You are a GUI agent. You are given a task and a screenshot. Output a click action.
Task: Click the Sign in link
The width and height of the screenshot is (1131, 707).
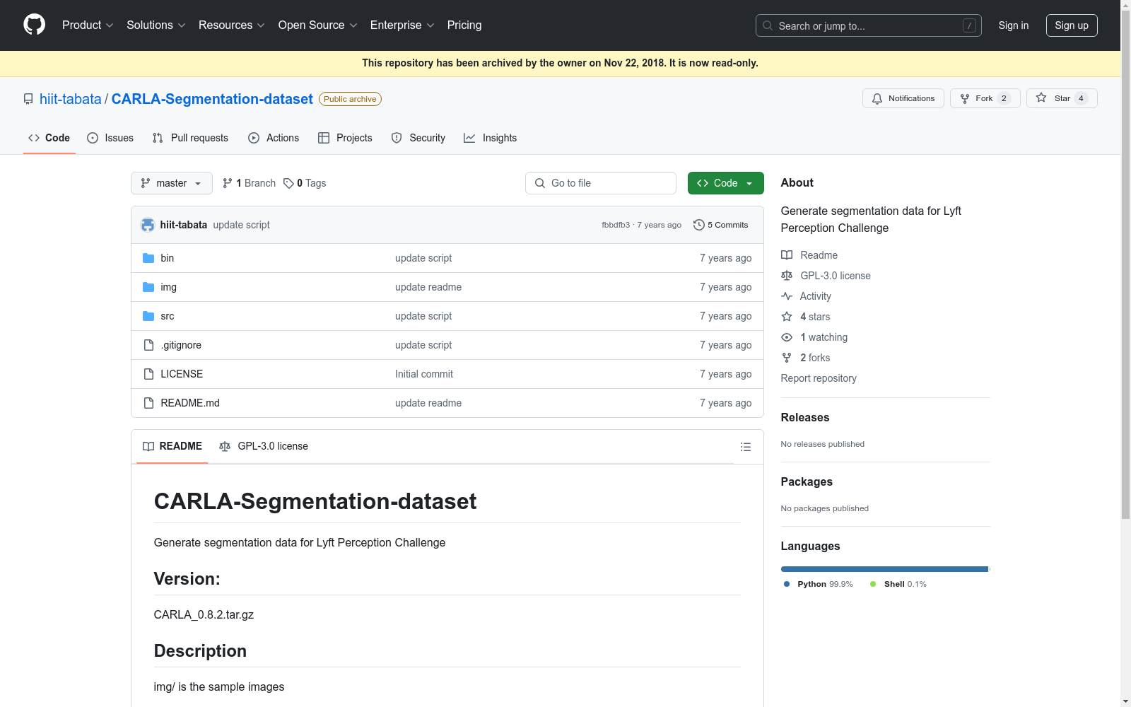(1014, 25)
